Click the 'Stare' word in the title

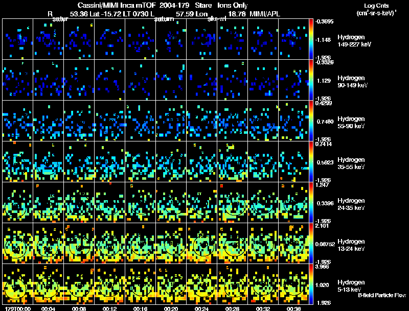point(203,5)
